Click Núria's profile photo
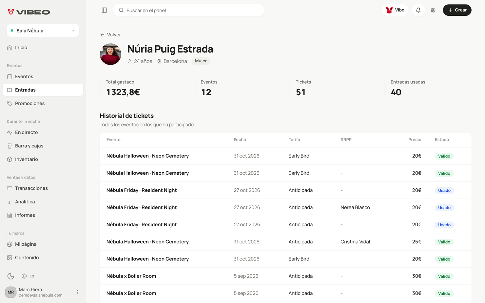The width and height of the screenshot is (485, 303). [110, 54]
